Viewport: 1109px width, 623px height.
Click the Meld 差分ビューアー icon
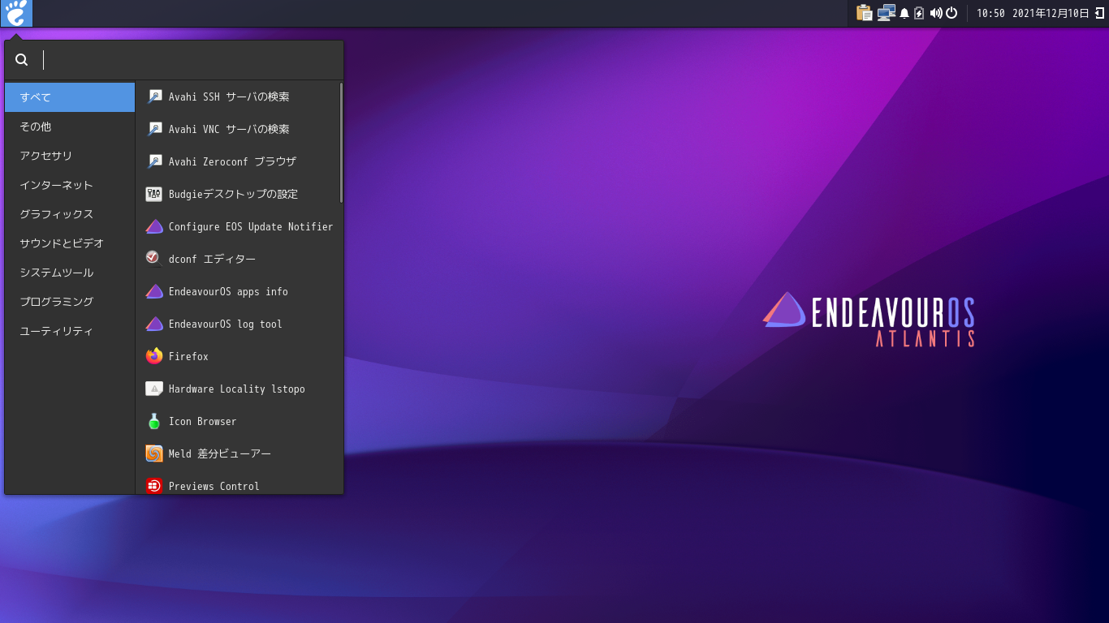click(154, 453)
